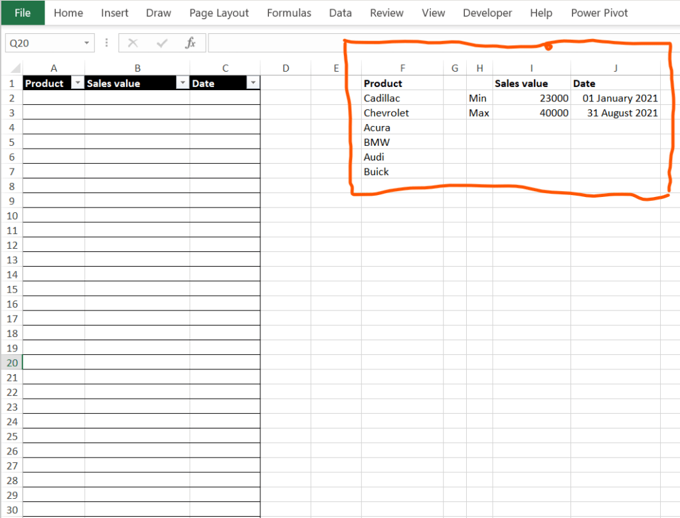Open the Sales value column filter dropdown
This screenshot has height=518, width=680.
pos(183,83)
